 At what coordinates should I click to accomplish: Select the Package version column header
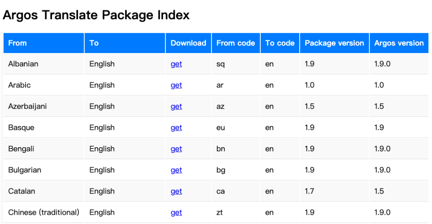point(334,43)
